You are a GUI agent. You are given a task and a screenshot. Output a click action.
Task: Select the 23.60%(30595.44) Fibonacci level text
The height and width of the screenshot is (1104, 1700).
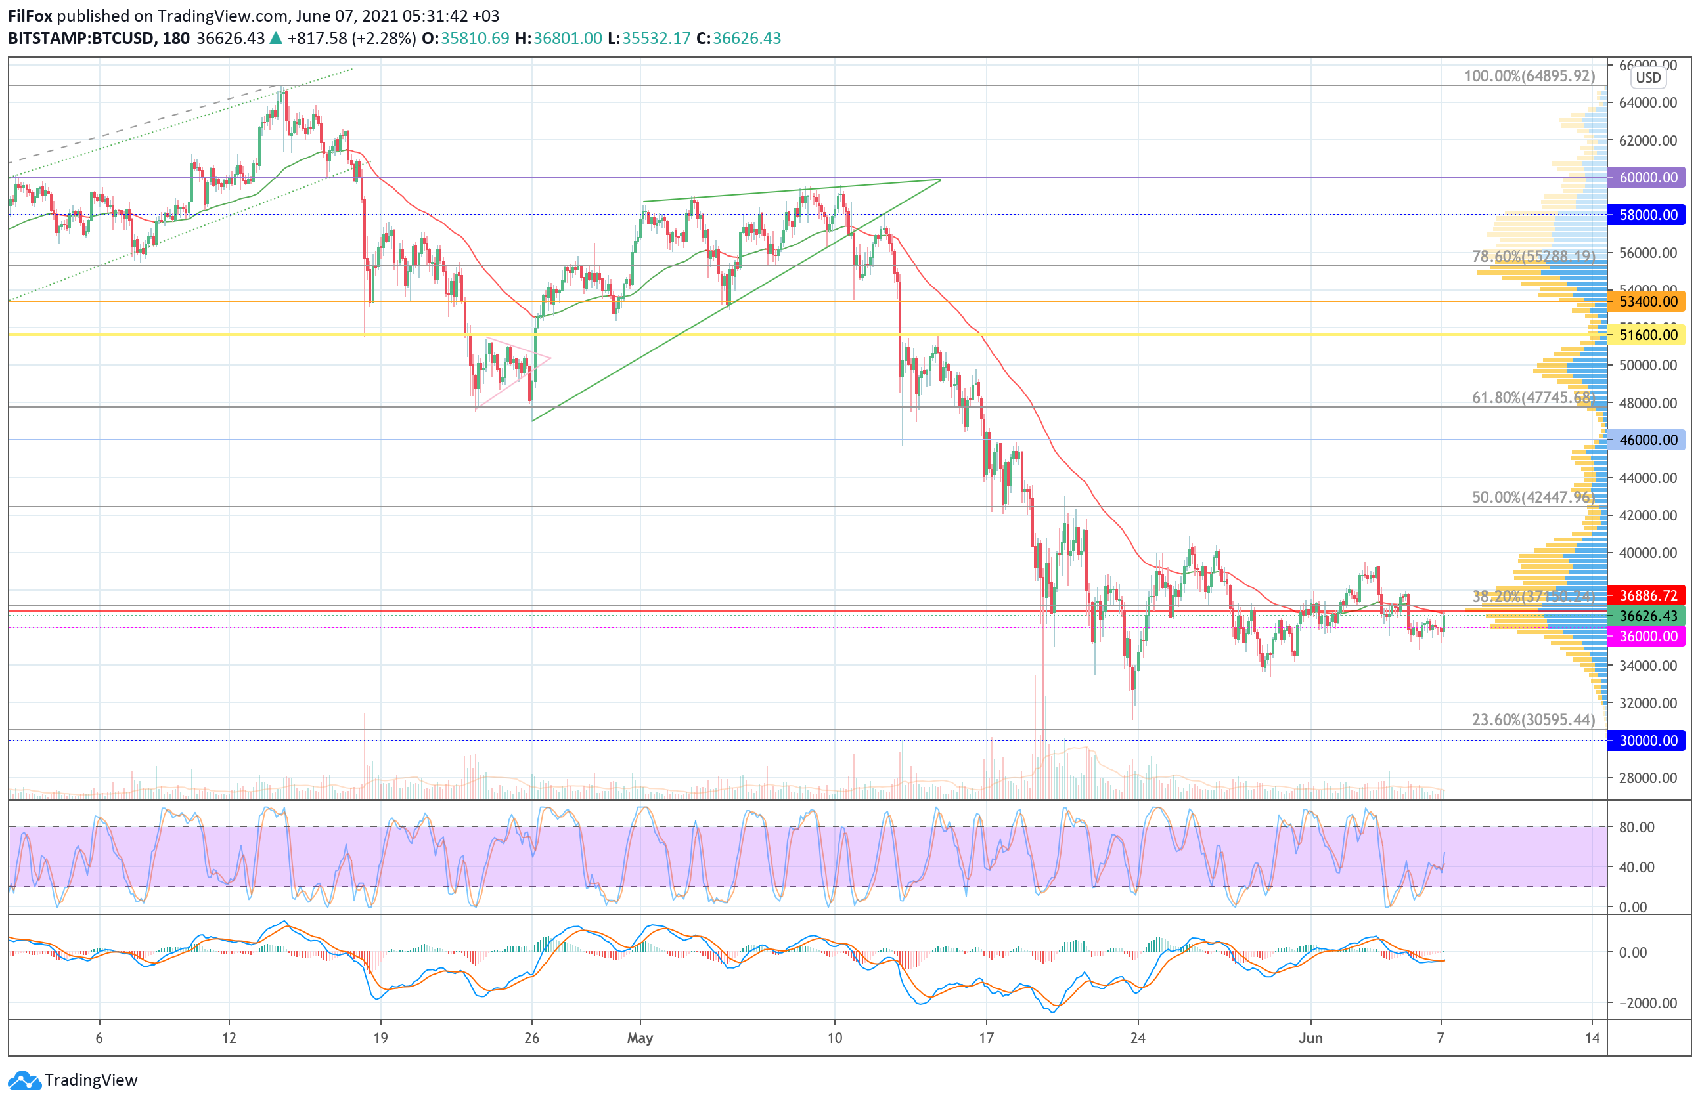1533,720
